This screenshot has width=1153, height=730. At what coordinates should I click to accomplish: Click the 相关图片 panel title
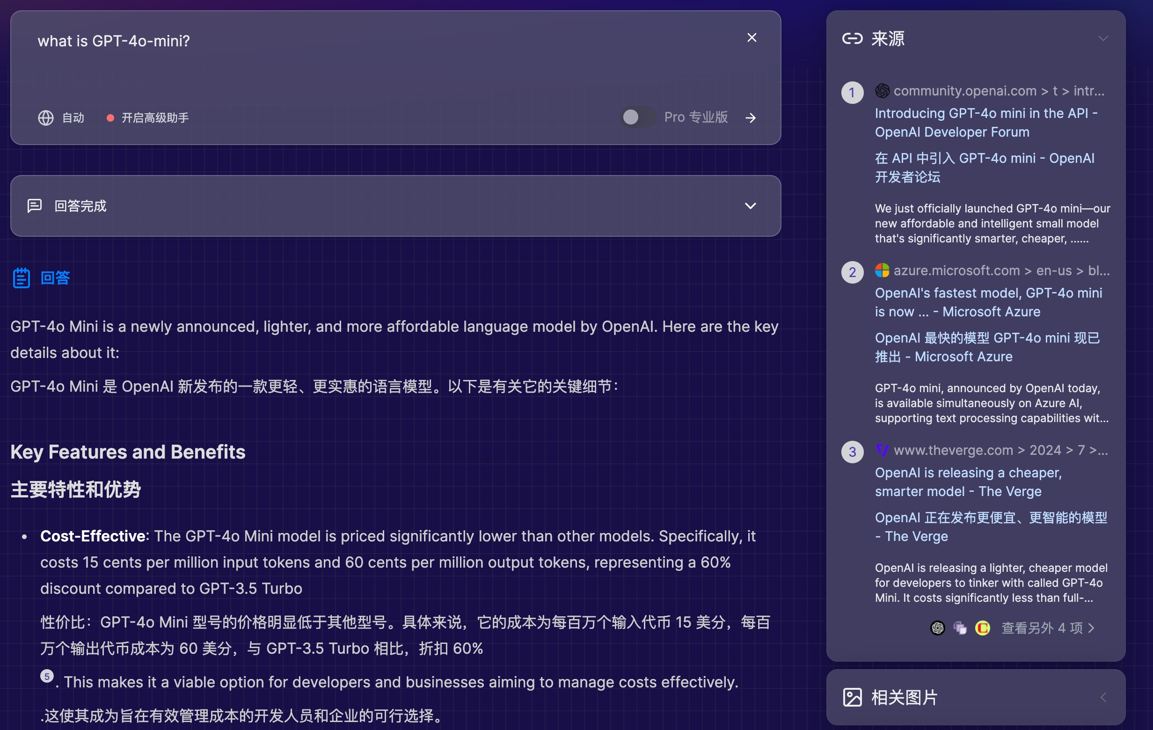pyautogui.click(x=904, y=697)
